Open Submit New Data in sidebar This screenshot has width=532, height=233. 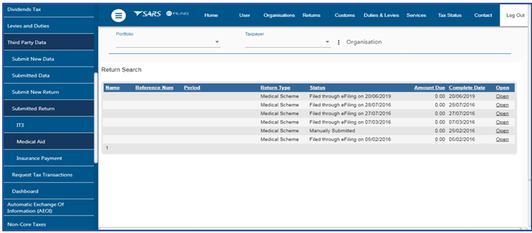[x=33, y=59]
